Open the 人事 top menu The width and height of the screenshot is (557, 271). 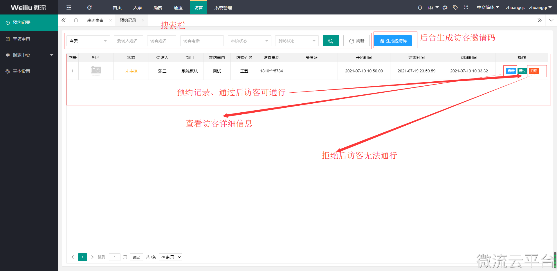tap(138, 8)
